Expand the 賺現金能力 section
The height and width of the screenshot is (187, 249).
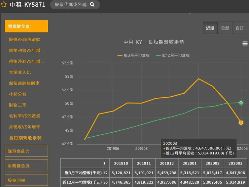(x=26, y=151)
